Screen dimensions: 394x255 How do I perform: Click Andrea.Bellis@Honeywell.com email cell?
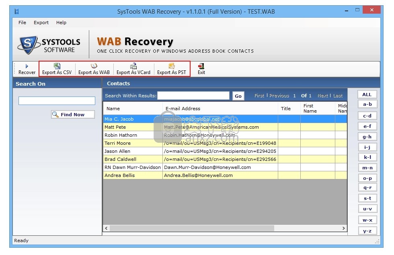pos(220,175)
